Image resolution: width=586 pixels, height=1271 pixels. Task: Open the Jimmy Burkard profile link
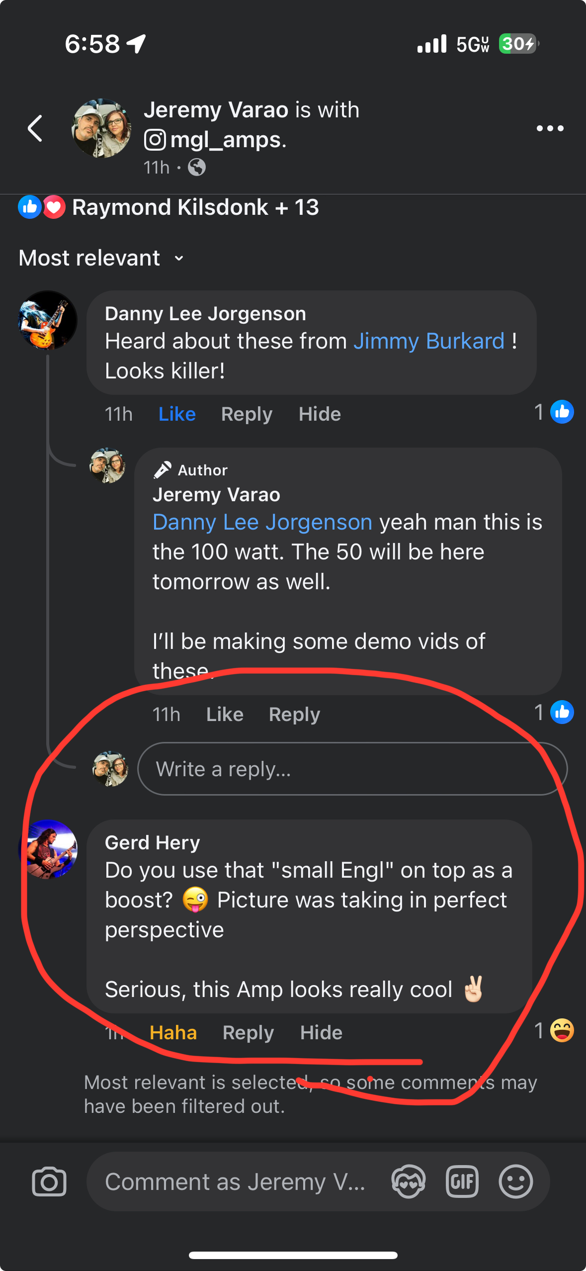(x=428, y=342)
